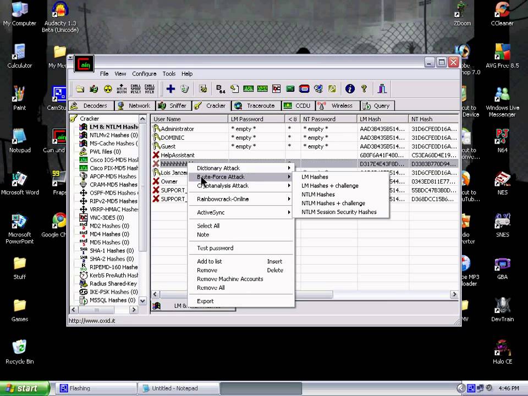Viewport: 528px width, 396px height.
Task: Open the Base64 decoder B64 icon
Action: pyautogui.click(x=221, y=89)
